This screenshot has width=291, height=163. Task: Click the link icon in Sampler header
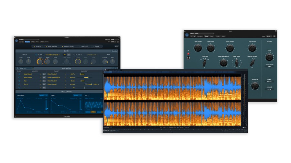click(x=118, y=42)
